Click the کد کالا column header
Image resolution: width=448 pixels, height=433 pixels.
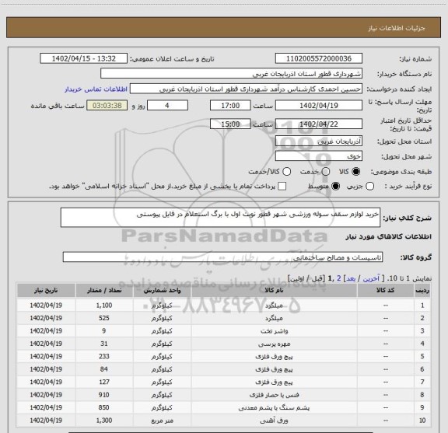coord(386,291)
